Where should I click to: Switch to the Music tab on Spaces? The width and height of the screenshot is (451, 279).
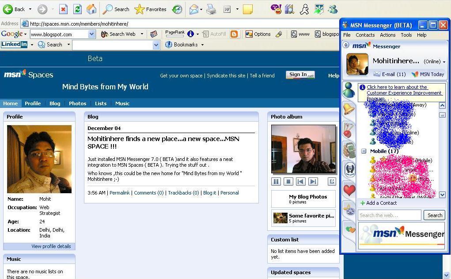(122, 103)
